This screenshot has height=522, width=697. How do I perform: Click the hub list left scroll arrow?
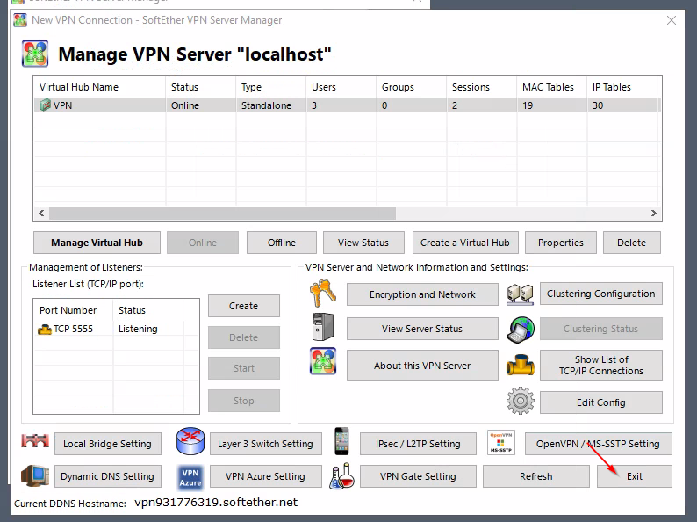coord(41,214)
